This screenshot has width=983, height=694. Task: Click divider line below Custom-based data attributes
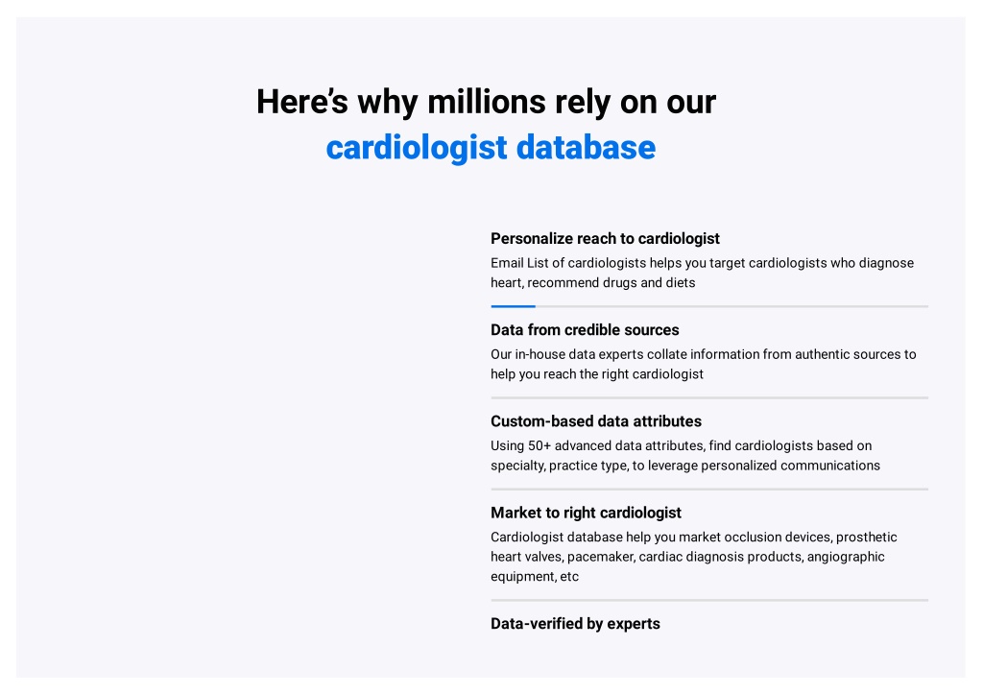pyautogui.click(x=709, y=490)
